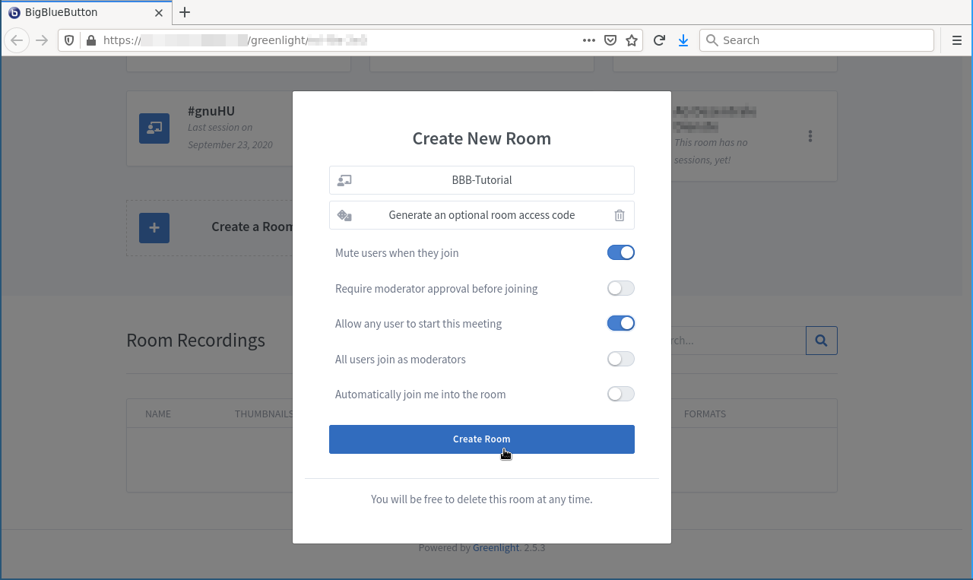Viewport: 973px width, 580px height.
Task: Click the tracking protection shield icon
Action: [69, 40]
